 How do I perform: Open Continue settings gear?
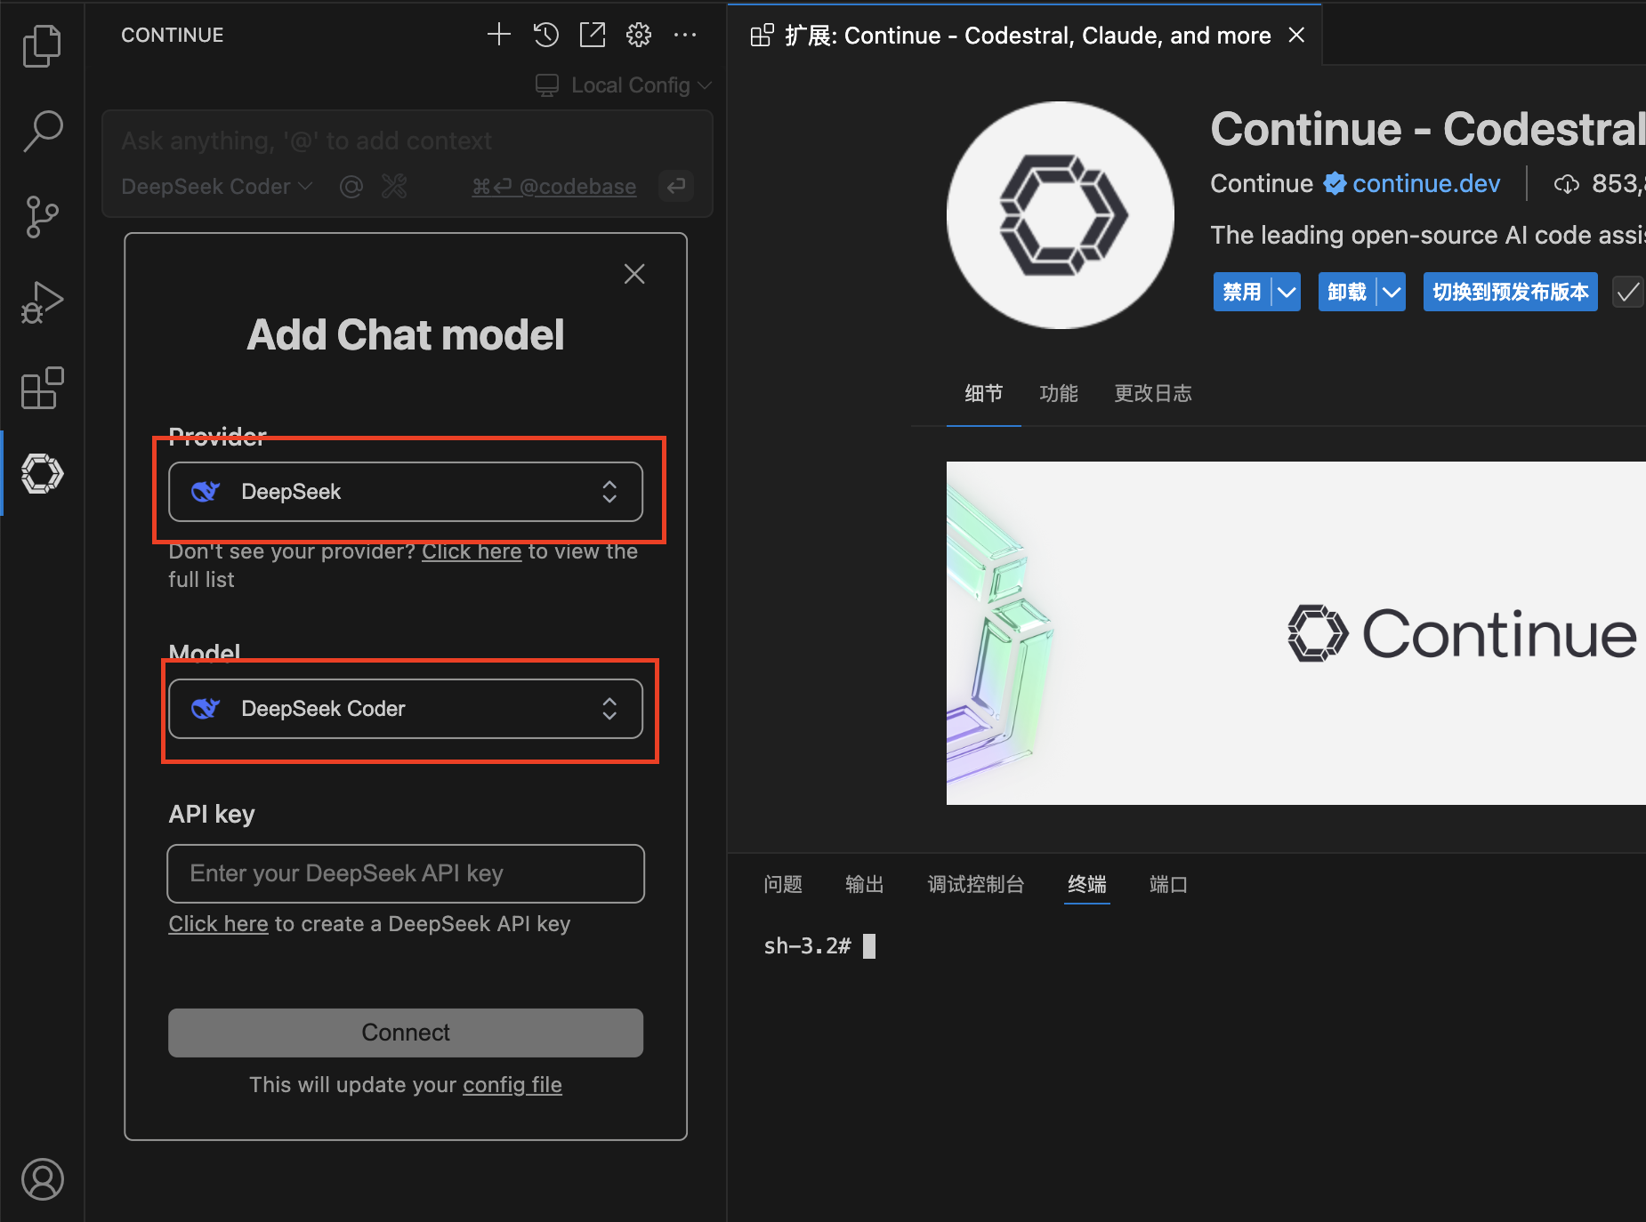(x=639, y=35)
